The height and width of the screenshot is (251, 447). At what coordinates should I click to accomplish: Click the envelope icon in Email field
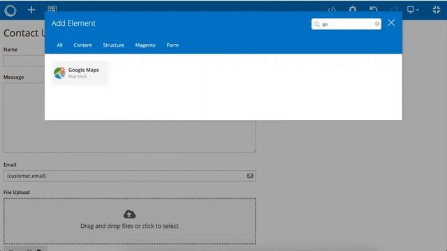pyautogui.click(x=250, y=176)
